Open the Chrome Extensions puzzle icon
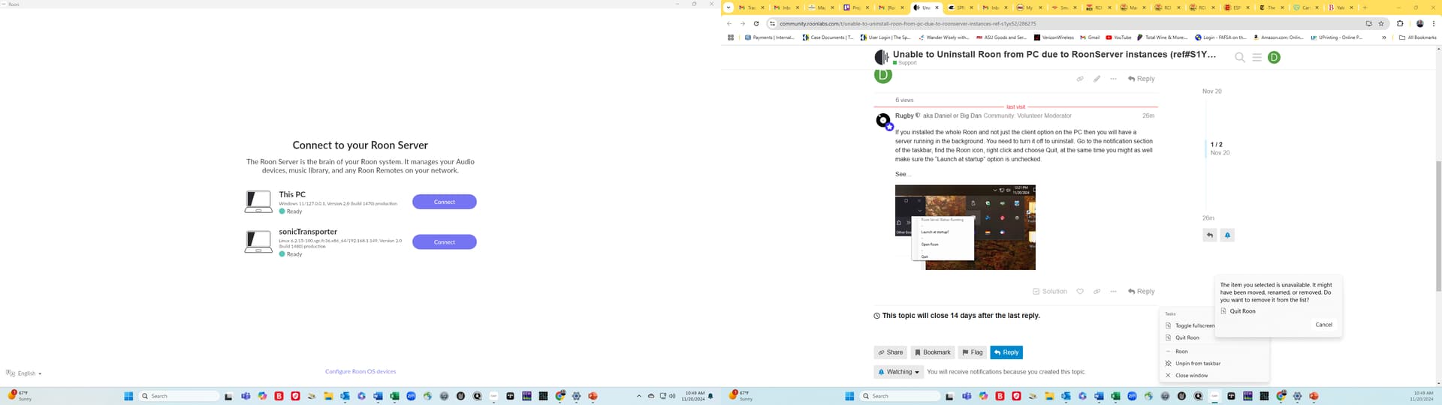This screenshot has height=405, width=1442. pyautogui.click(x=1400, y=23)
